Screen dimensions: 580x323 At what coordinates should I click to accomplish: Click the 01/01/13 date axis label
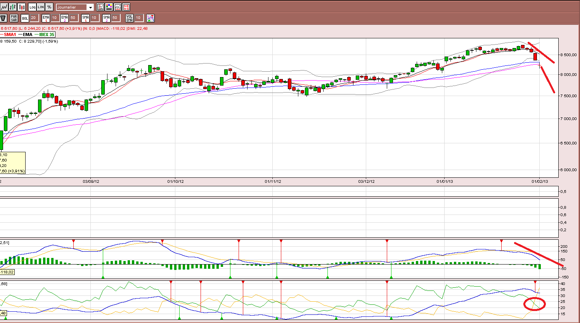point(445,181)
